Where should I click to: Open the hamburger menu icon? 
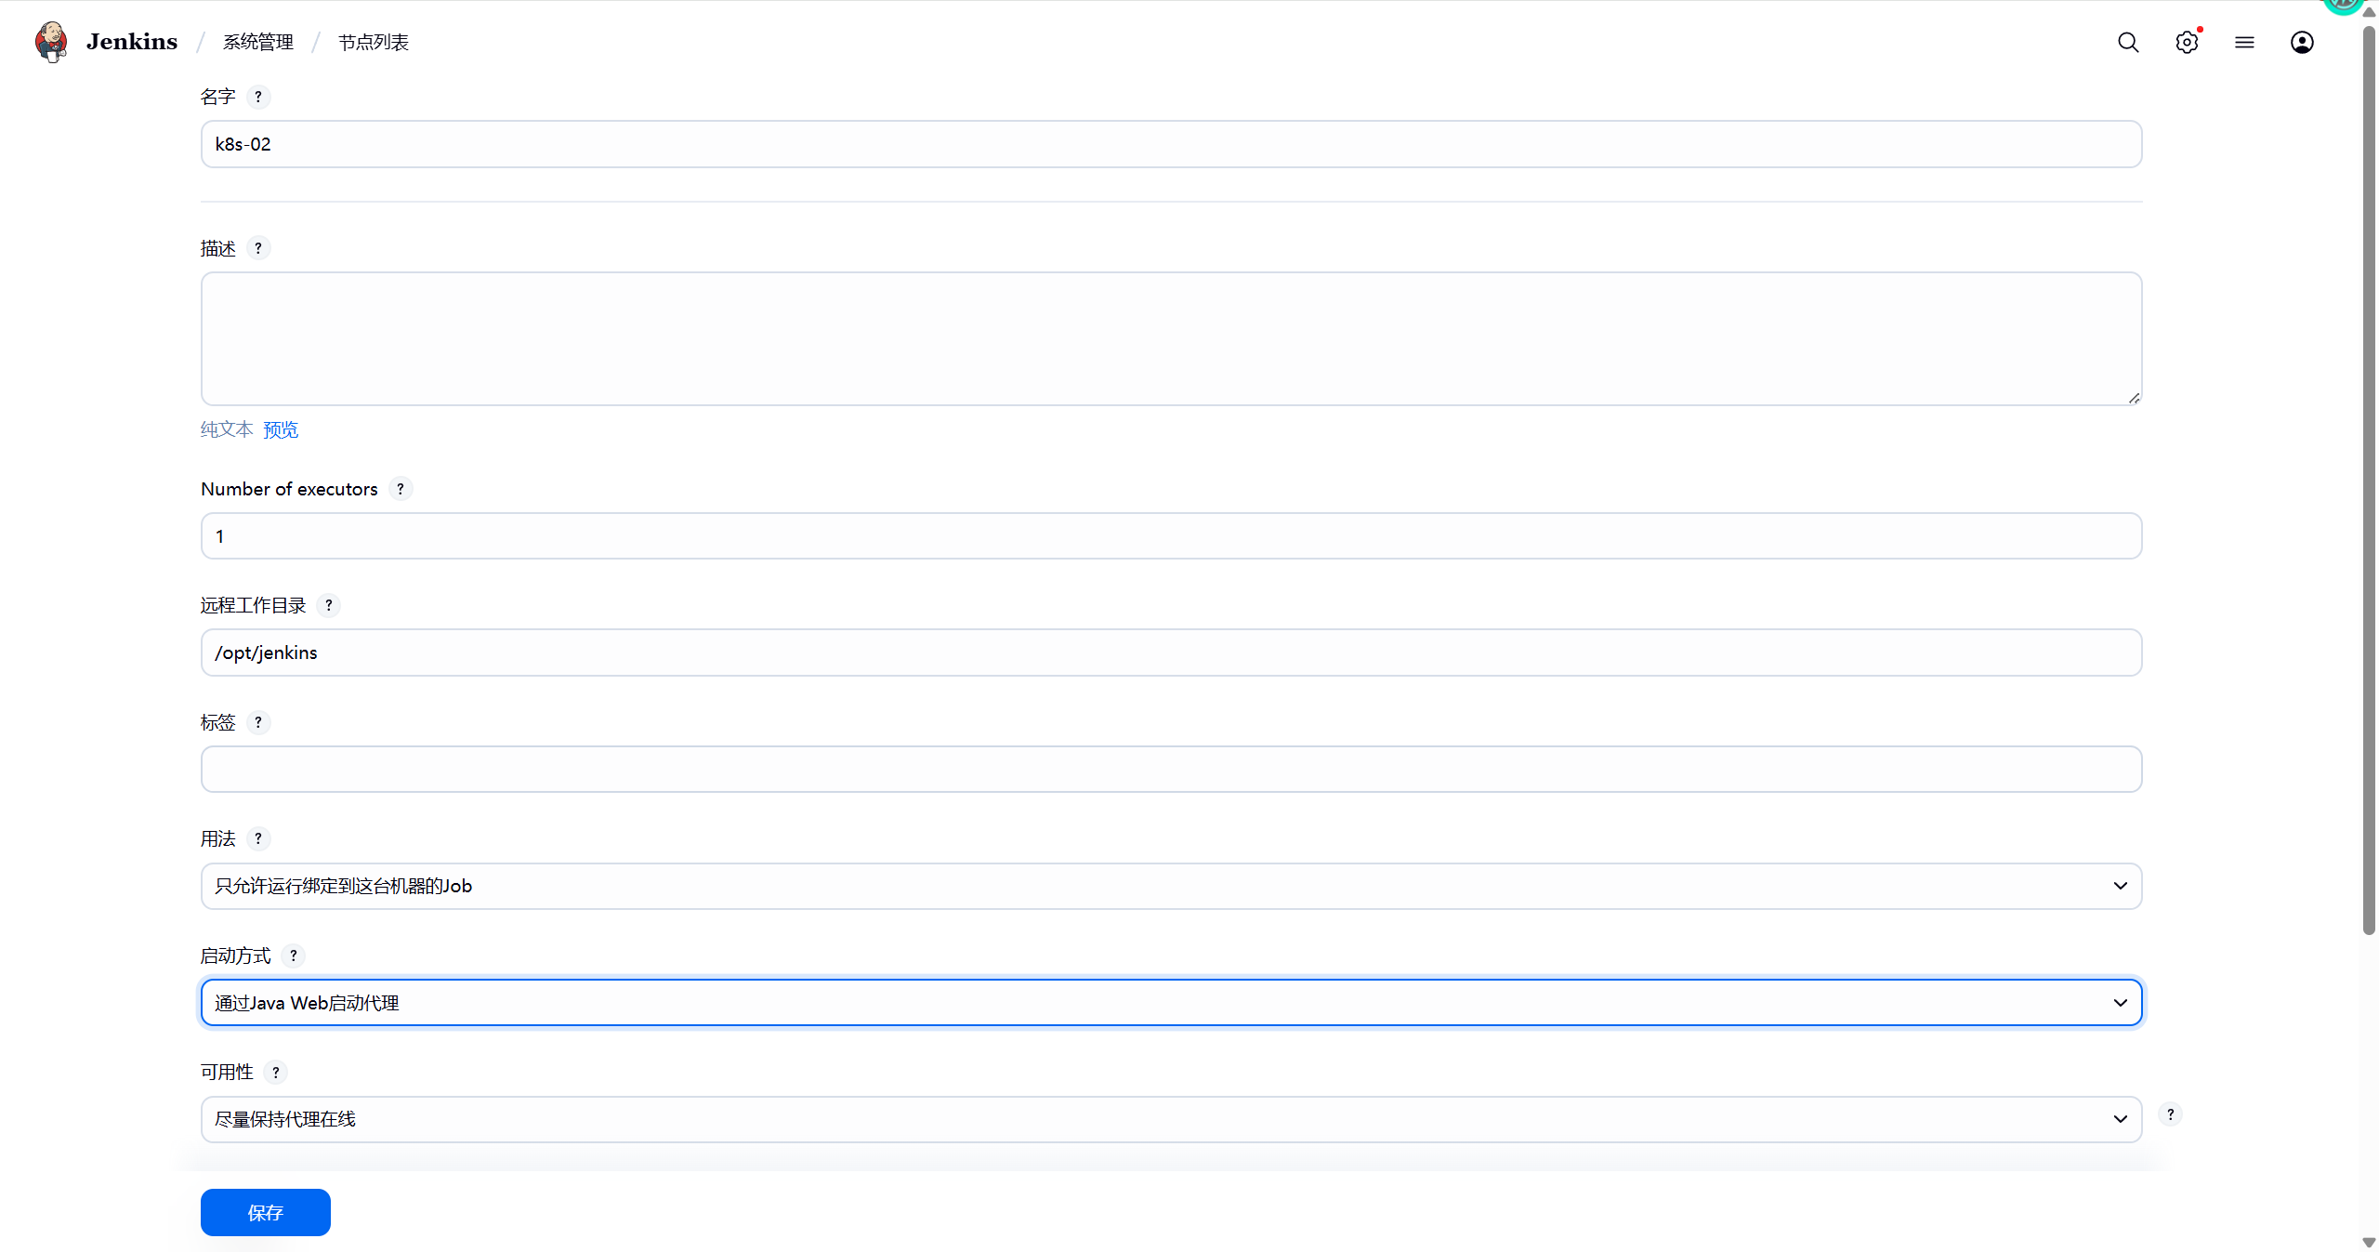tap(2244, 42)
